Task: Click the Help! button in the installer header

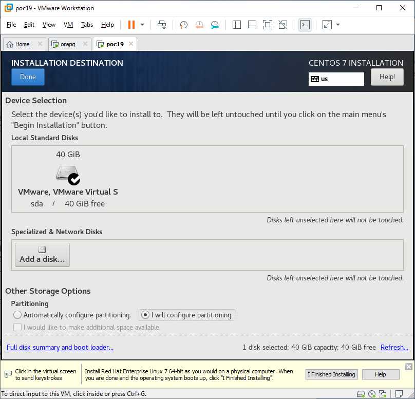Action: point(387,77)
